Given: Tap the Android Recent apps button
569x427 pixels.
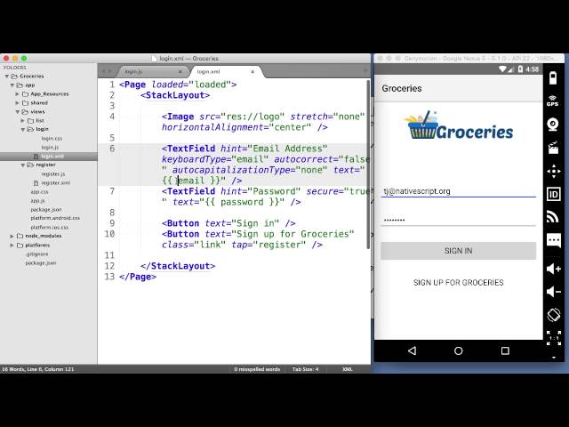Looking at the screenshot, I should coord(505,350).
